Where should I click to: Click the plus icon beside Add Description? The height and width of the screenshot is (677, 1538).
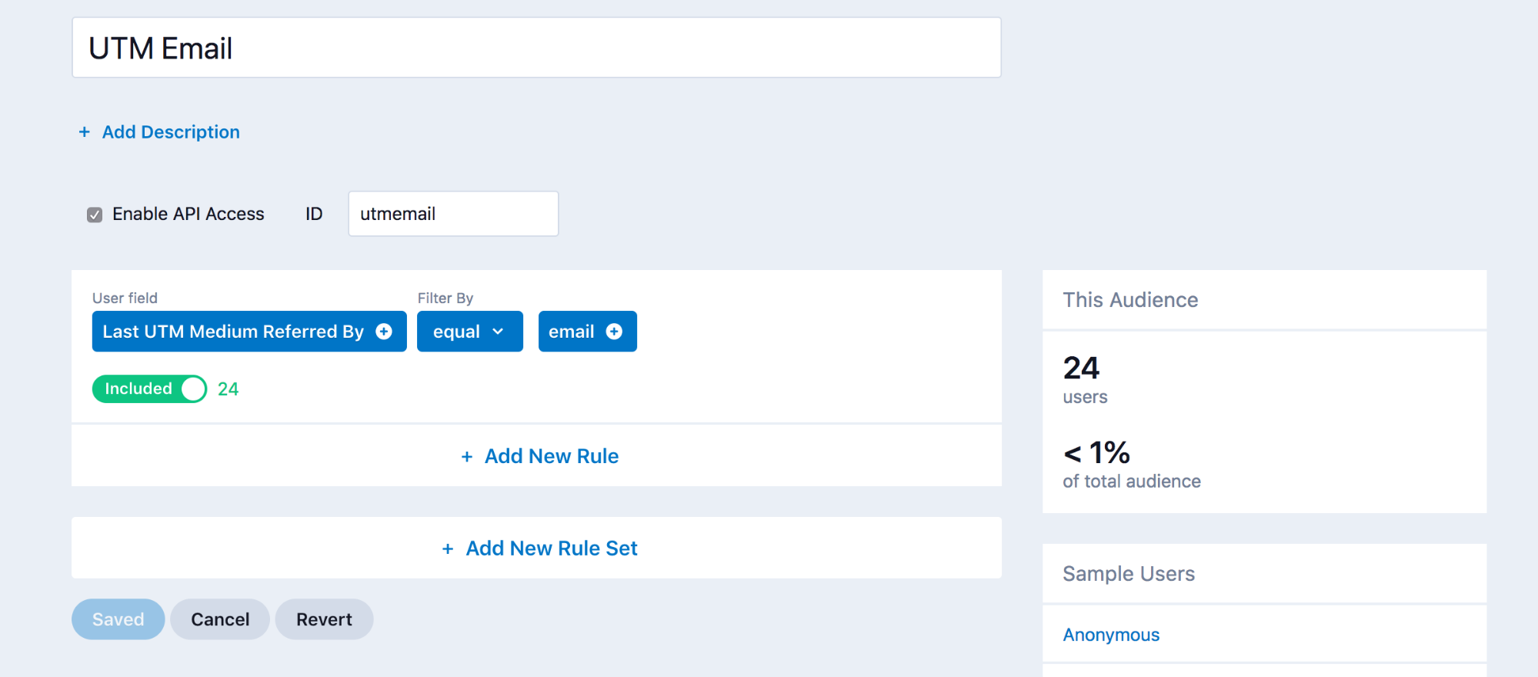[84, 132]
